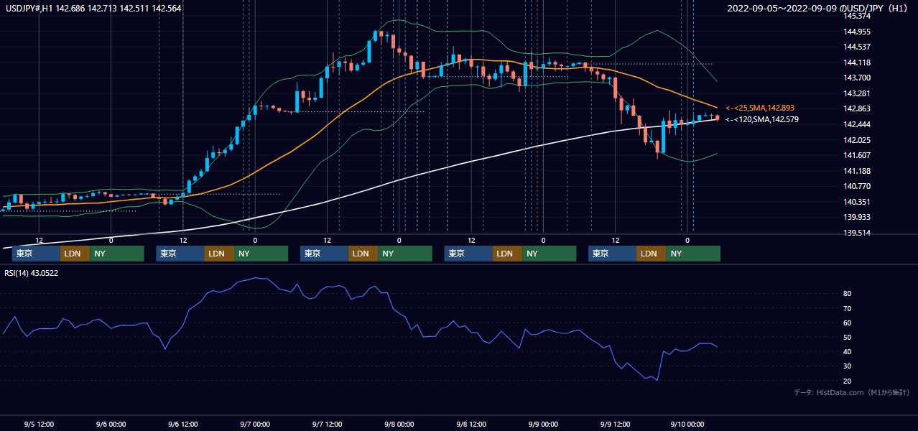Viewport: 918px width, 431px height.
Task: Click the '9/8 12:00' date axis label
Action: click(471, 424)
